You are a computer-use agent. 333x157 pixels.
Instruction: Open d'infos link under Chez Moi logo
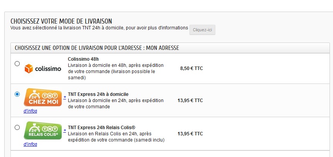click(x=30, y=111)
